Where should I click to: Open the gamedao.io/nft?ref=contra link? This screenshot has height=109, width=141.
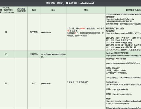[x=120, y=19]
